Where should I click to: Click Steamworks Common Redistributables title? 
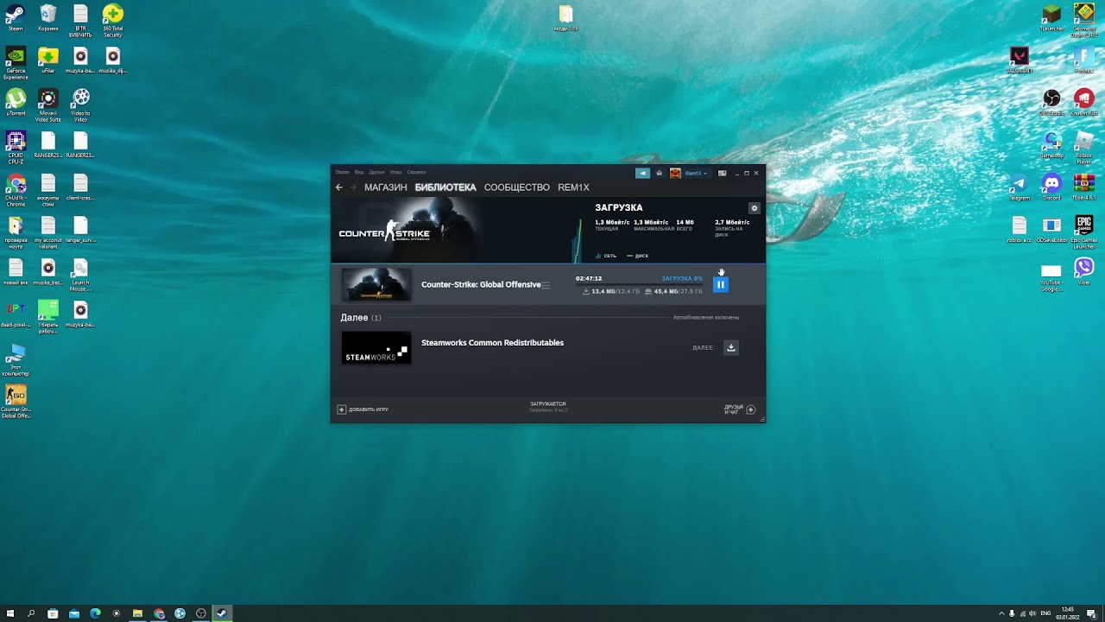[x=492, y=343]
